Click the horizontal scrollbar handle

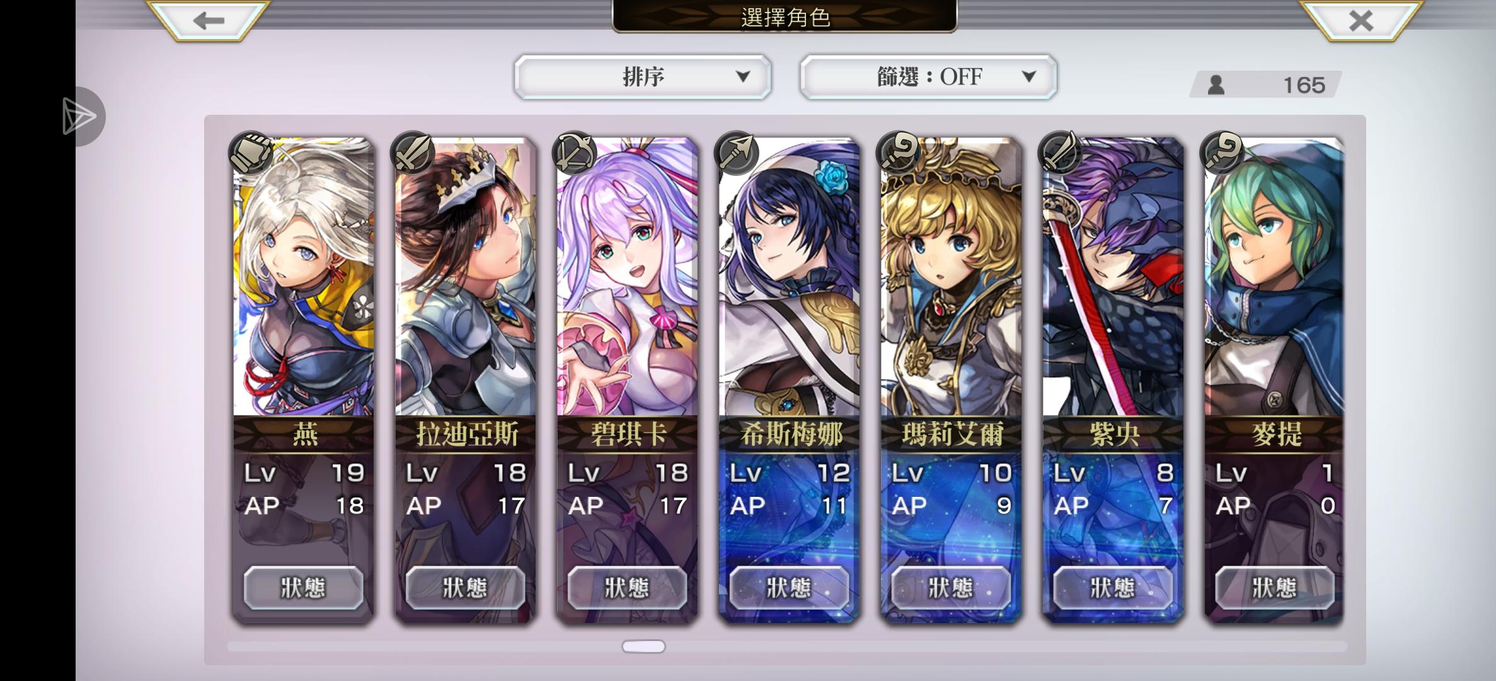(643, 646)
